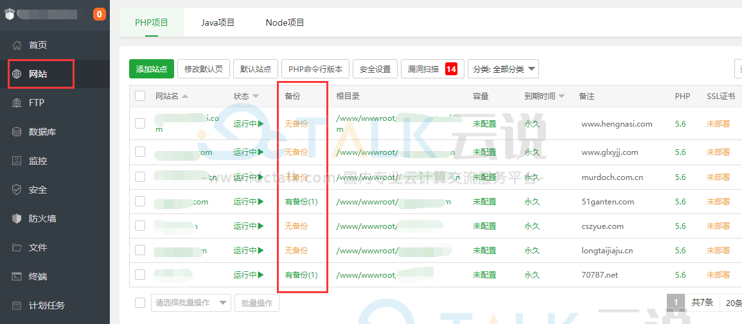Screen dimensions: 742x324
Task: Toggle the select-all checkbox in the table header
Action: 140,96
